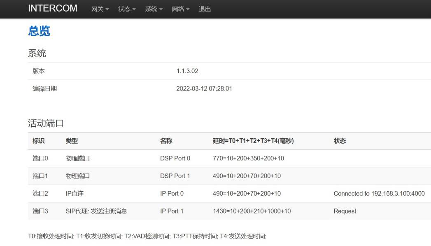The height and width of the screenshot is (246, 431).
Task: Click the SIP代理 发送注册消息 cell
Action: pyautogui.click(x=96, y=211)
